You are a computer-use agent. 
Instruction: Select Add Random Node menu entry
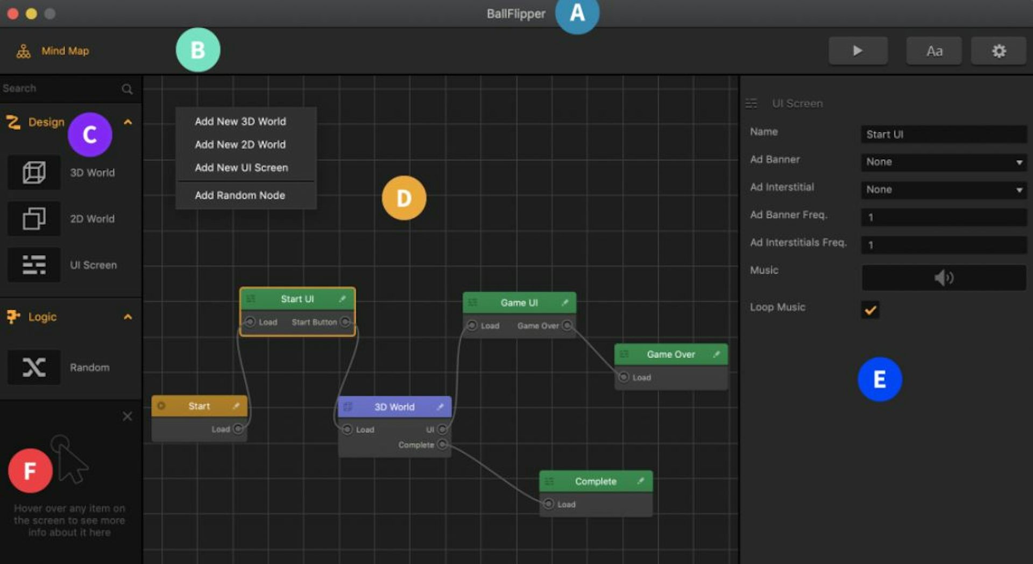[240, 195]
